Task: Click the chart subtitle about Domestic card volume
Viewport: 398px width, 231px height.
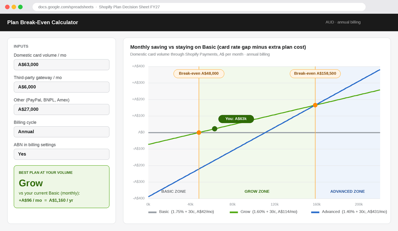Action: 200,54
